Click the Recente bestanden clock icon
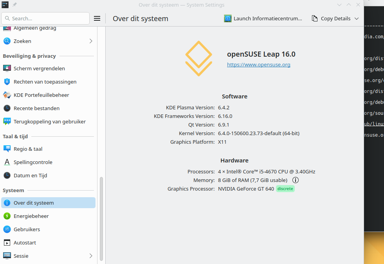The image size is (384, 264). pos(7,108)
